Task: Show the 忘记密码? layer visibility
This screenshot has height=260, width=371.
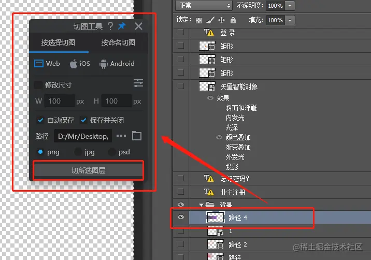Action: coord(181,178)
